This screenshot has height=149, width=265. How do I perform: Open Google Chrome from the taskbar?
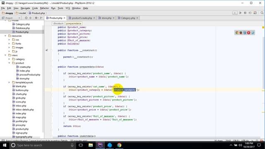coord(119,145)
